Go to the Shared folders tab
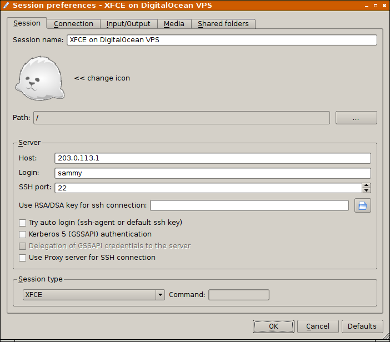This screenshot has width=390, height=342. 223,24
